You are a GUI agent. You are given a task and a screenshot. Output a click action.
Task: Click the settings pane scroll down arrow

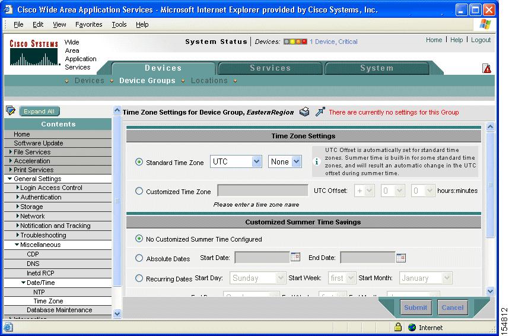[490, 291]
